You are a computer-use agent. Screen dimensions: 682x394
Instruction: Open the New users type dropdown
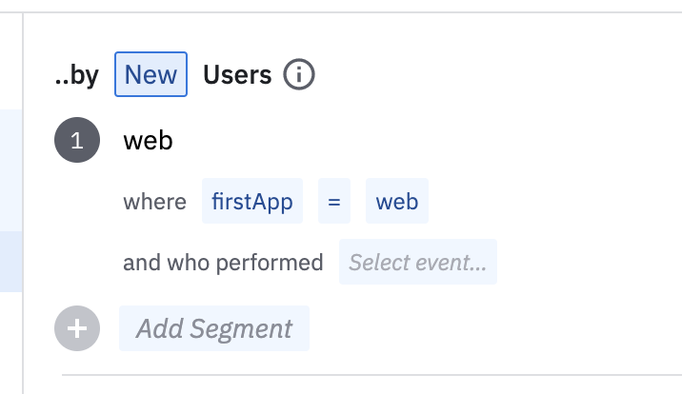[150, 74]
